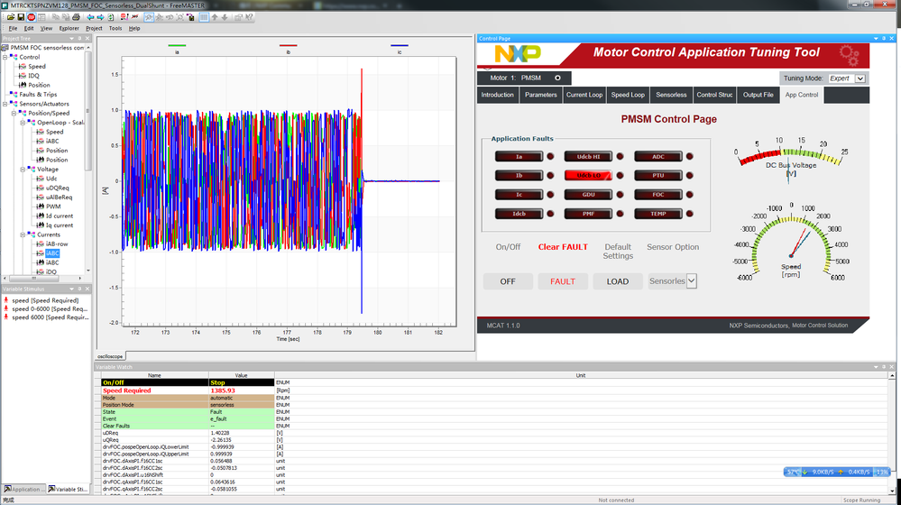This screenshot has width=901, height=505.
Task: Select the oscilloscope tab below the chart
Action: (x=110, y=356)
